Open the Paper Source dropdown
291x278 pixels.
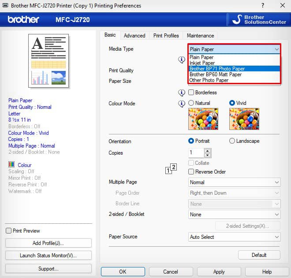234,237
